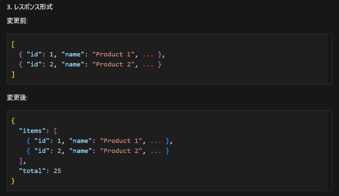Click the final closing curly brace in 変更後 code
This screenshot has height=196, width=339.
(13, 181)
